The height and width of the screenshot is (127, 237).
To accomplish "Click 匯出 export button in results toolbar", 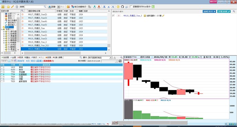I will [27, 58].
